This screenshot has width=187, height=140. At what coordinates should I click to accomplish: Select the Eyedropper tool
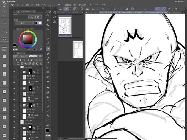48,43
